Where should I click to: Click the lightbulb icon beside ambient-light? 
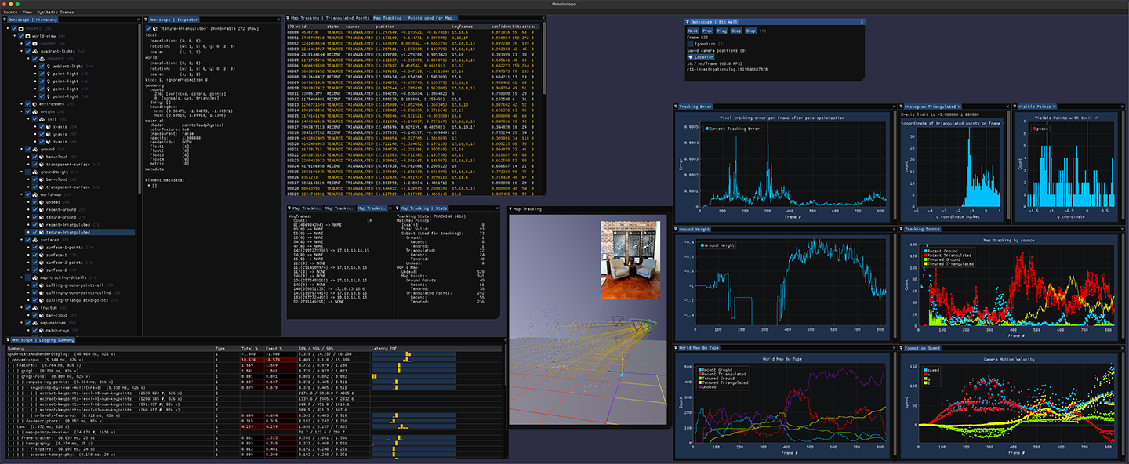[x=50, y=66]
